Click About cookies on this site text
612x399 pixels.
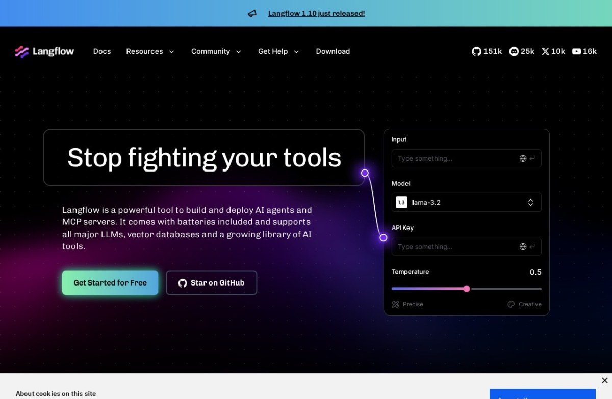coord(56,393)
